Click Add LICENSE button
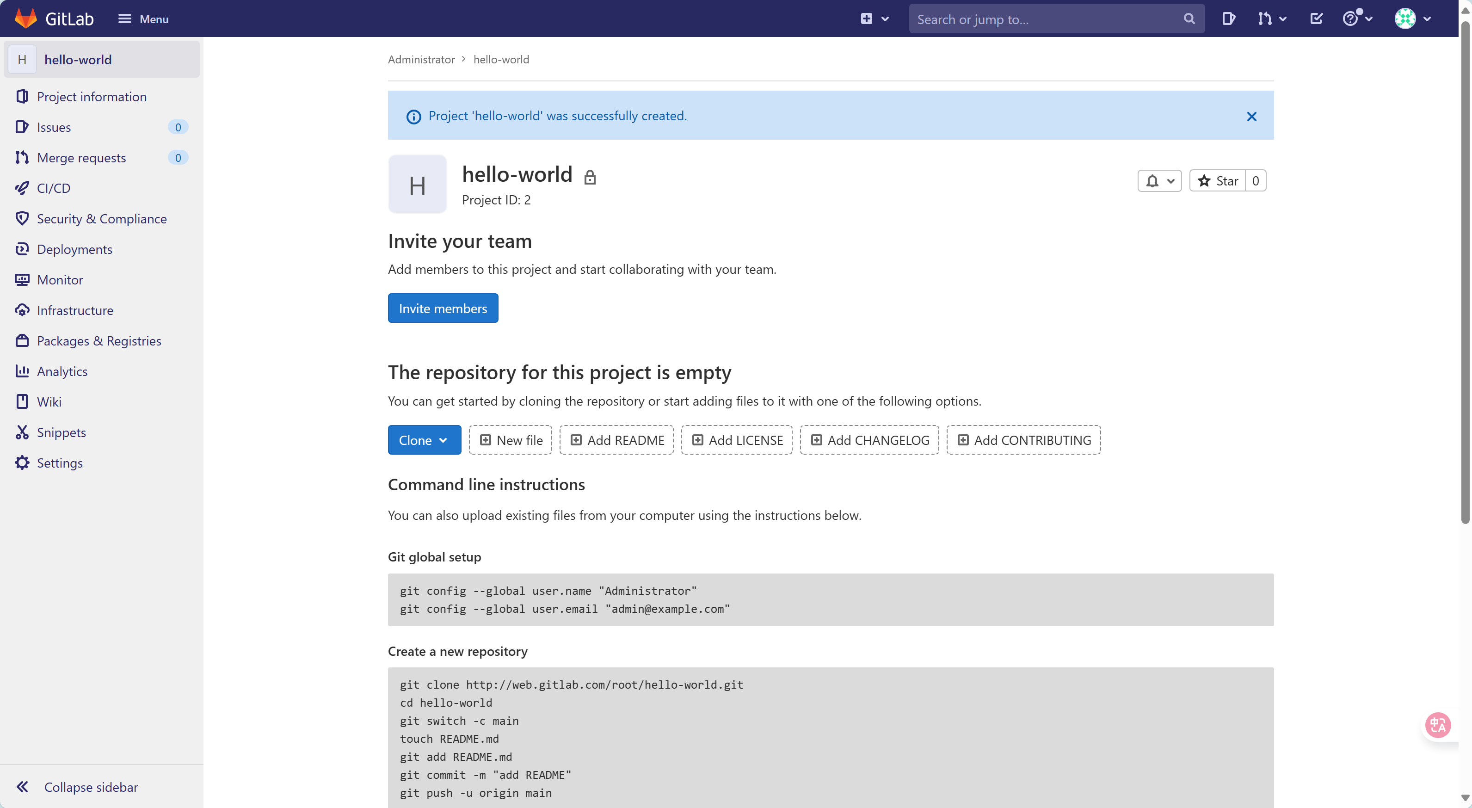Image resolution: width=1472 pixels, height=808 pixels. pyautogui.click(x=737, y=440)
